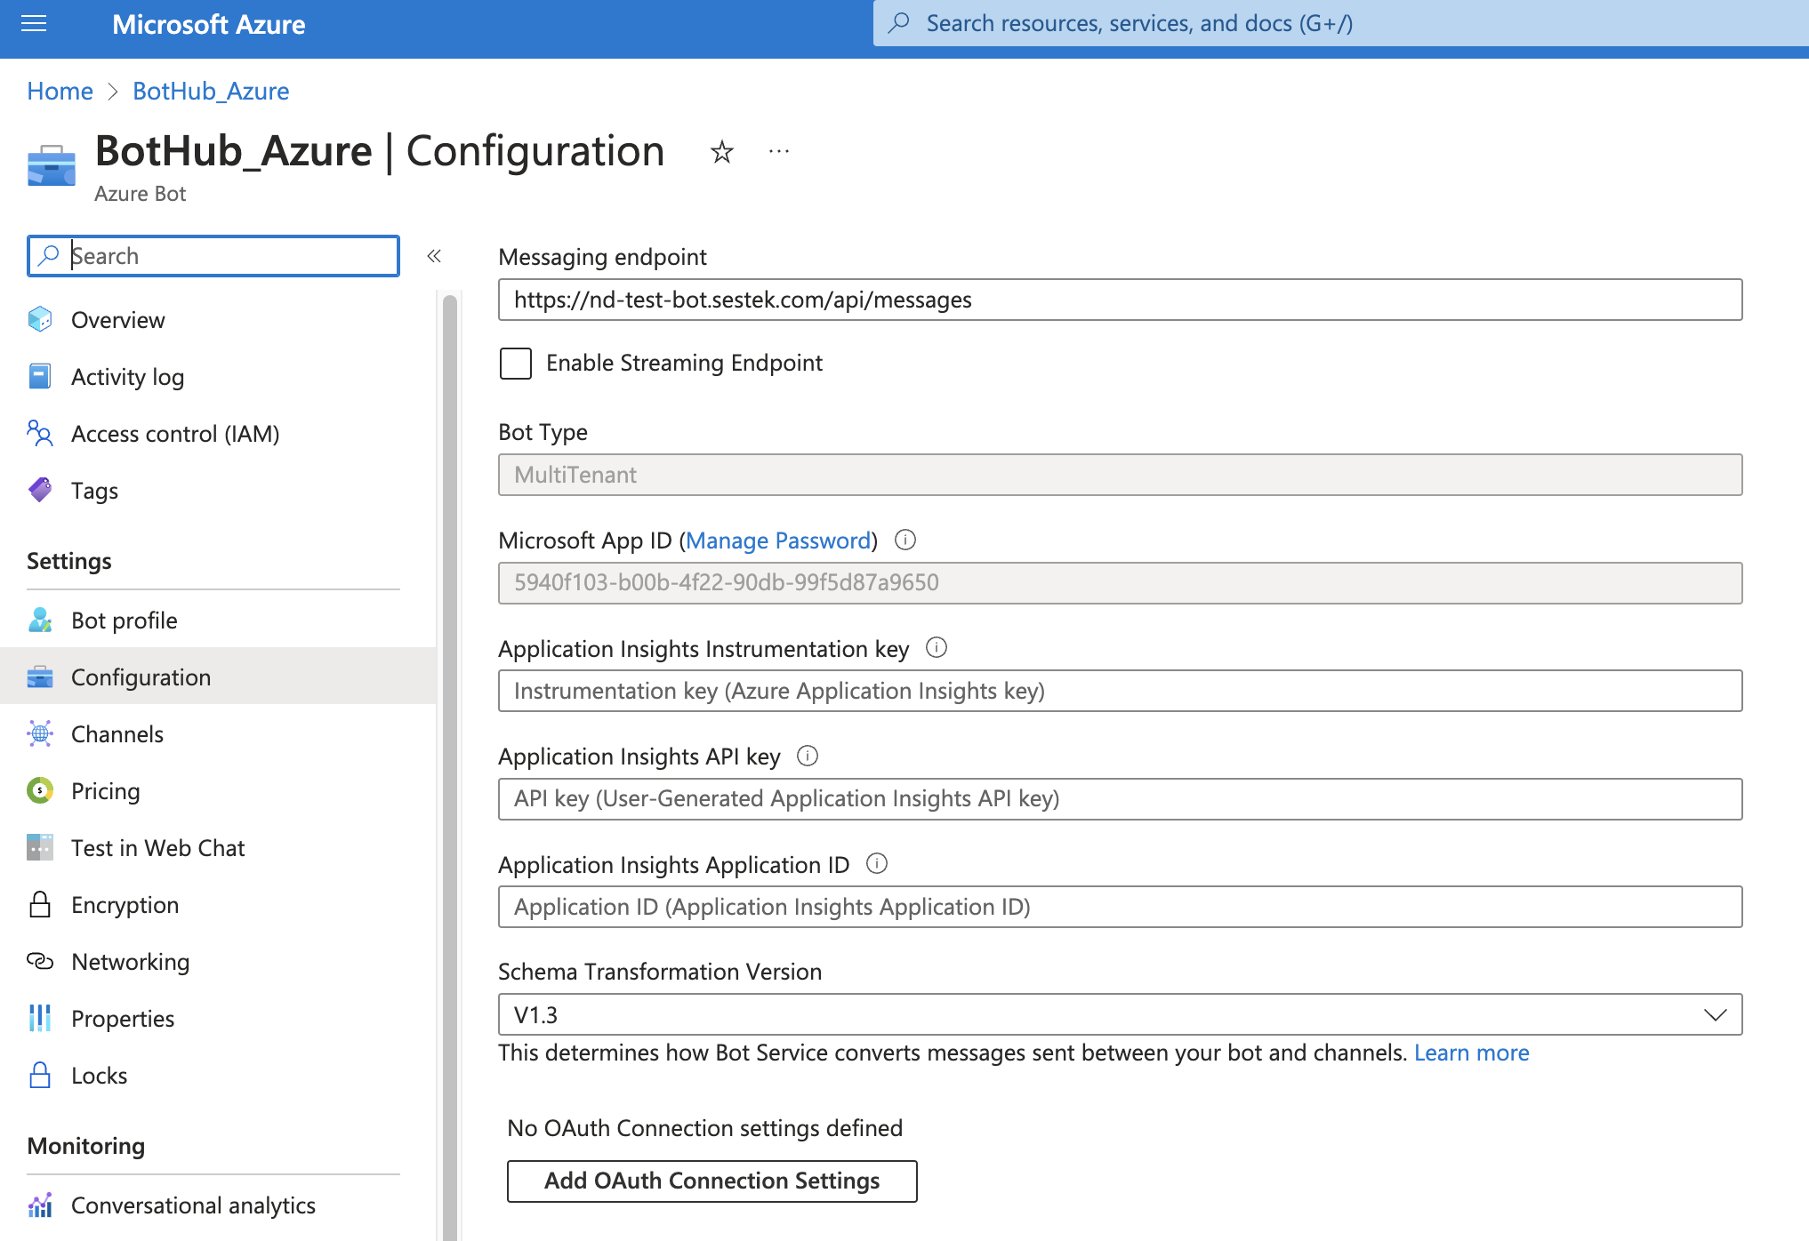1809x1241 pixels.
Task: Click the info icon for Application Insights Application ID
Action: point(876,863)
